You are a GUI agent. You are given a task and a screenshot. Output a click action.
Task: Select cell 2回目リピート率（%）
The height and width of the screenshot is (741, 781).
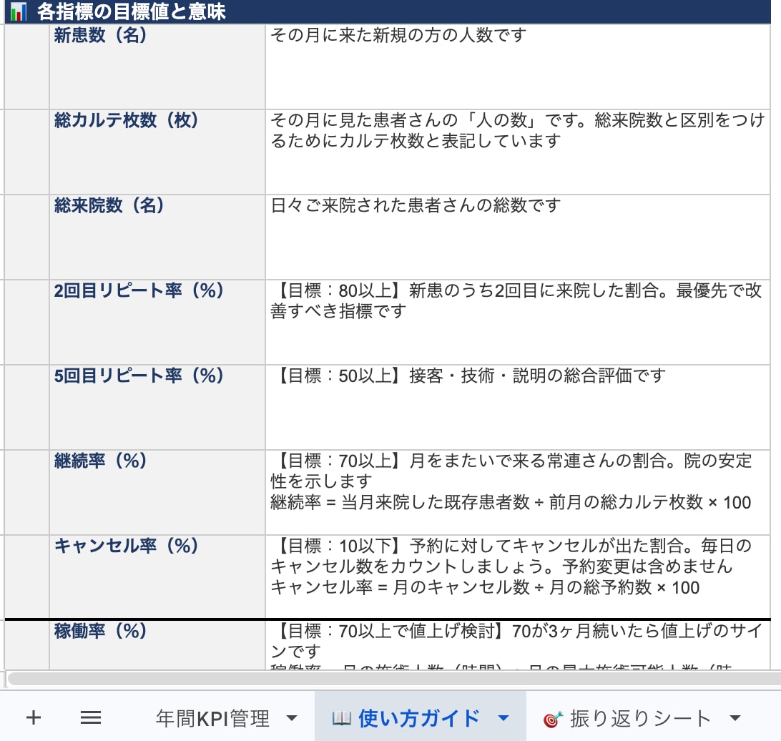coord(157,322)
